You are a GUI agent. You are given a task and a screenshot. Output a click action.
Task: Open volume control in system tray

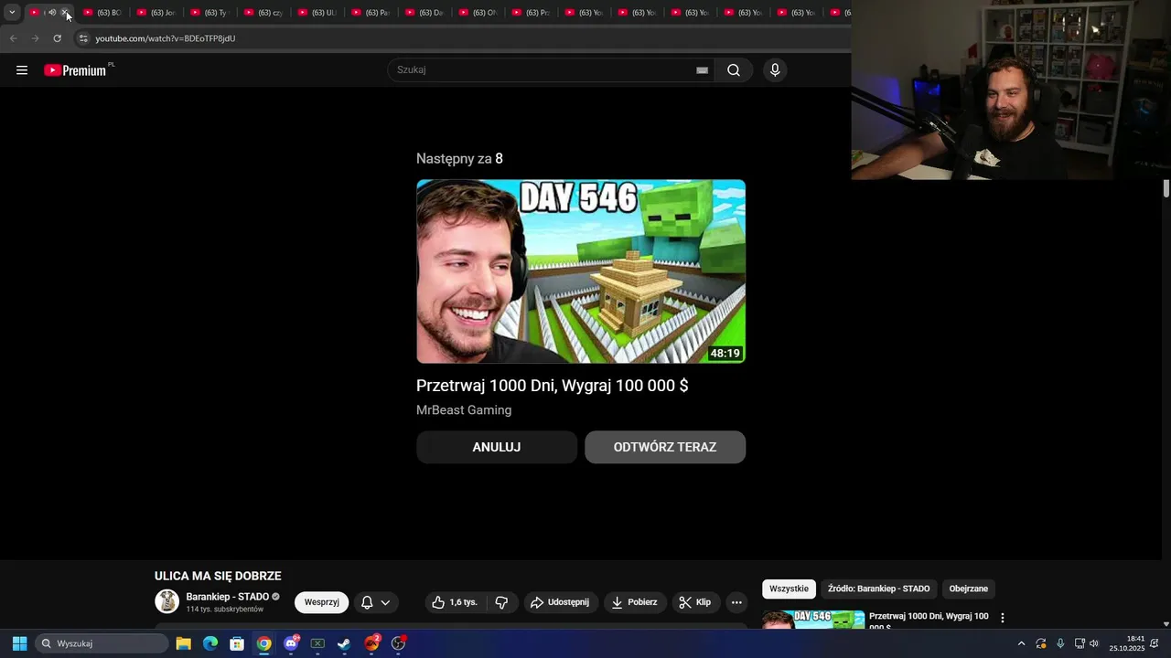1094,643
